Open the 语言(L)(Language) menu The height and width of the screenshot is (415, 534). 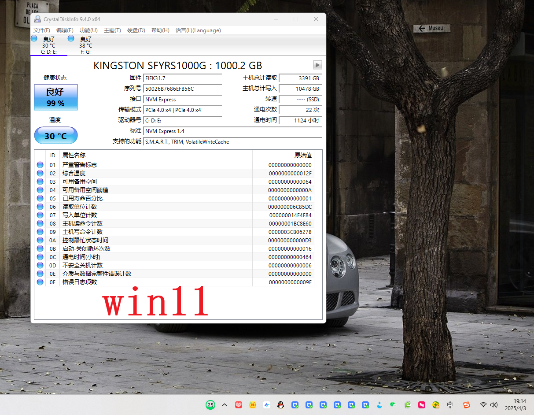[198, 30]
